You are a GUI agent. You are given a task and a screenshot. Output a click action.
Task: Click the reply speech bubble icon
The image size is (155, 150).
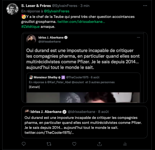pyautogui.click(x=24, y=144)
